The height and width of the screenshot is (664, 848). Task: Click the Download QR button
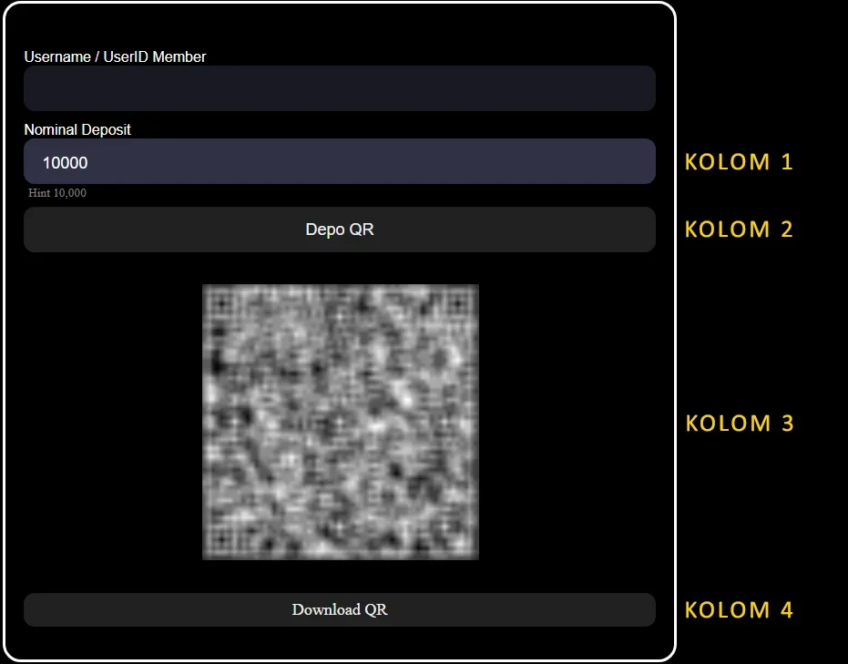point(340,610)
